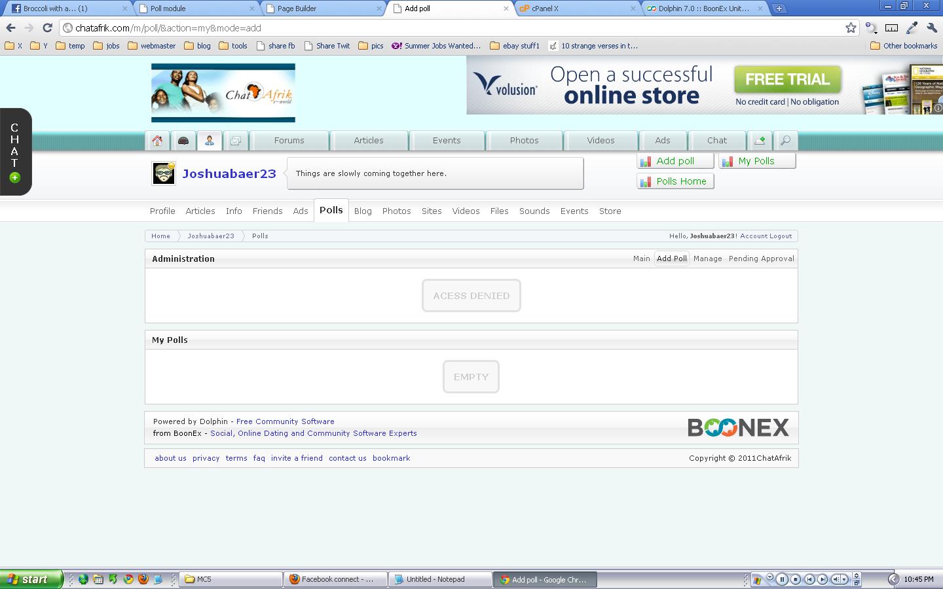Image resolution: width=943 pixels, height=589 pixels.
Task: Open the MC5 folder taskbar window
Action: pyautogui.click(x=231, y=579)
